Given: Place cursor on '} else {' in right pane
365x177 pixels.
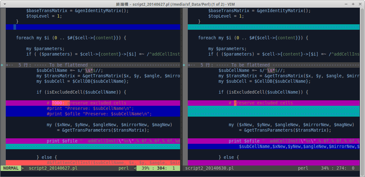Looking at the screenshot, I should tap(228, 157).
